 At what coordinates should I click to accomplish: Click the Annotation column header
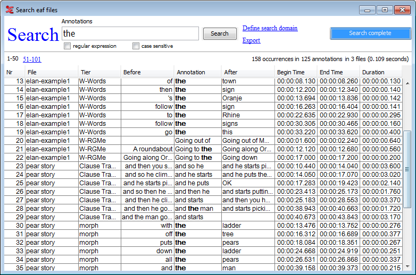pyautogui.click(x=198, y=72)
